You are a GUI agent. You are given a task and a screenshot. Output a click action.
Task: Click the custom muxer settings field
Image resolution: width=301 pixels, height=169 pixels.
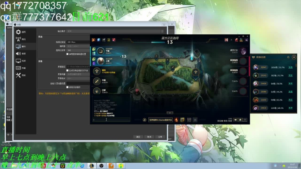click(x=78, y=83)
